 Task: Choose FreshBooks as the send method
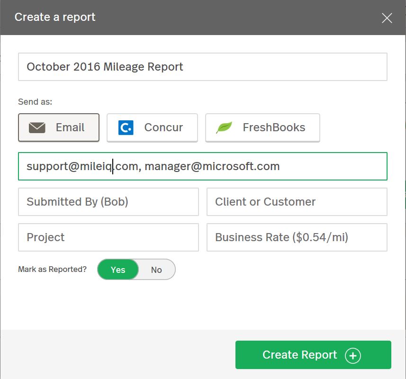(262, 127)
